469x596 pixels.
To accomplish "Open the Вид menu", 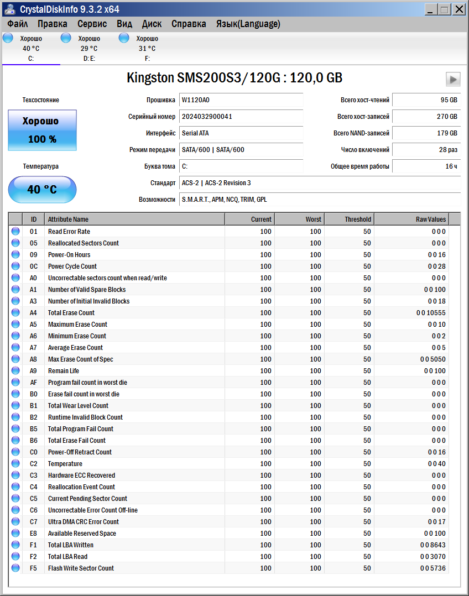I will (124, 24).
